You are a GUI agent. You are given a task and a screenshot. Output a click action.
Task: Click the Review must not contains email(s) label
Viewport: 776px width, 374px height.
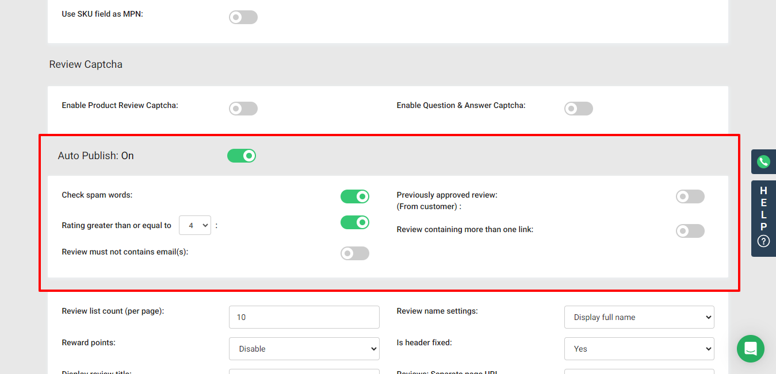tap(125, 252)
